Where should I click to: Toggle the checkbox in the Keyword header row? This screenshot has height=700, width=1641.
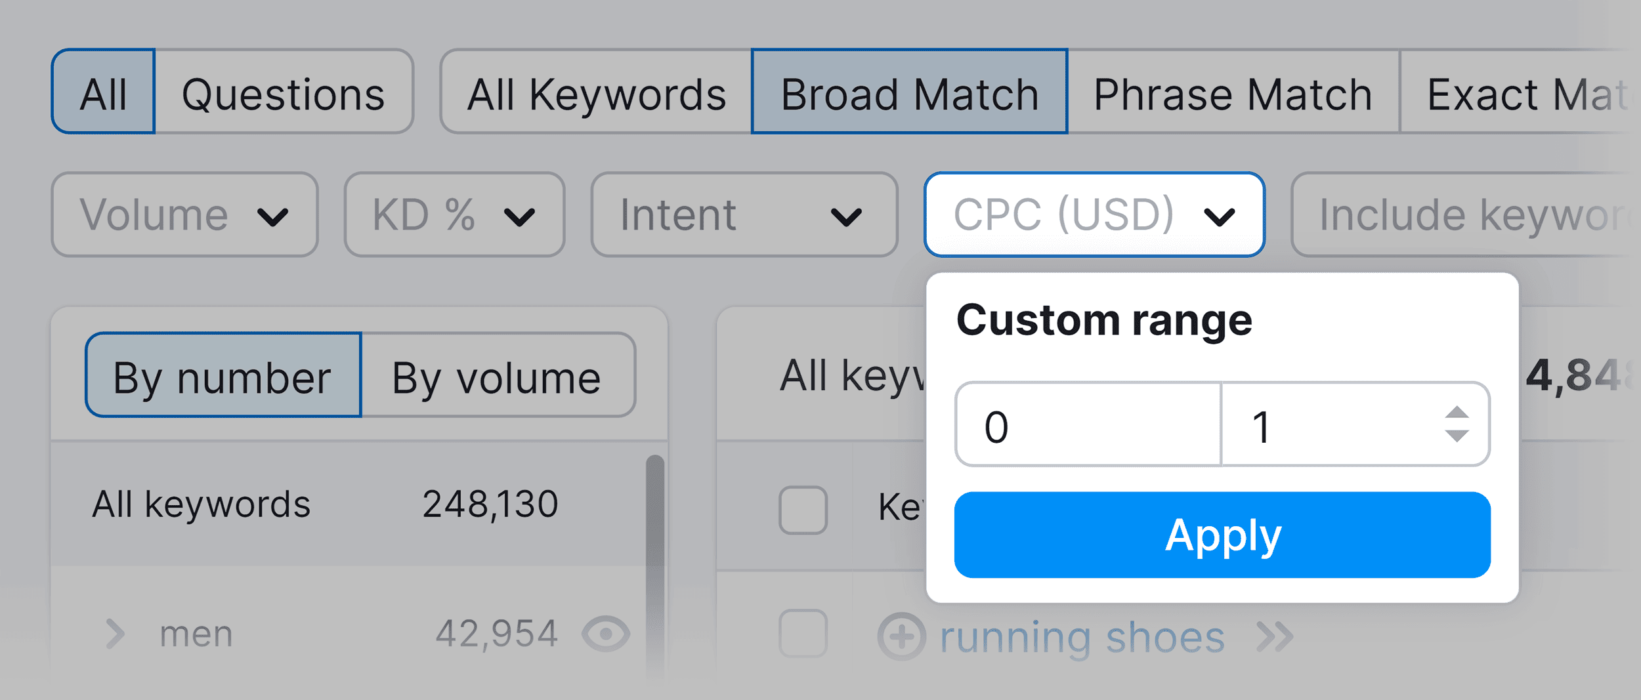(802, 508)
